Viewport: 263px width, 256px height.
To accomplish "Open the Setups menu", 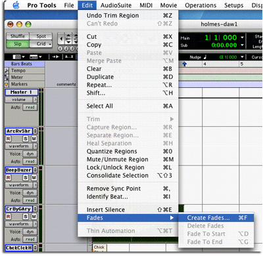I will (x=233, y=5).
